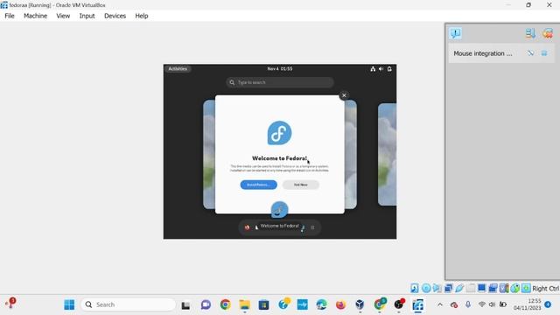Click the running Fedora VM taskbar icon
The image size is (560, 315).
[x=418, y=304]
